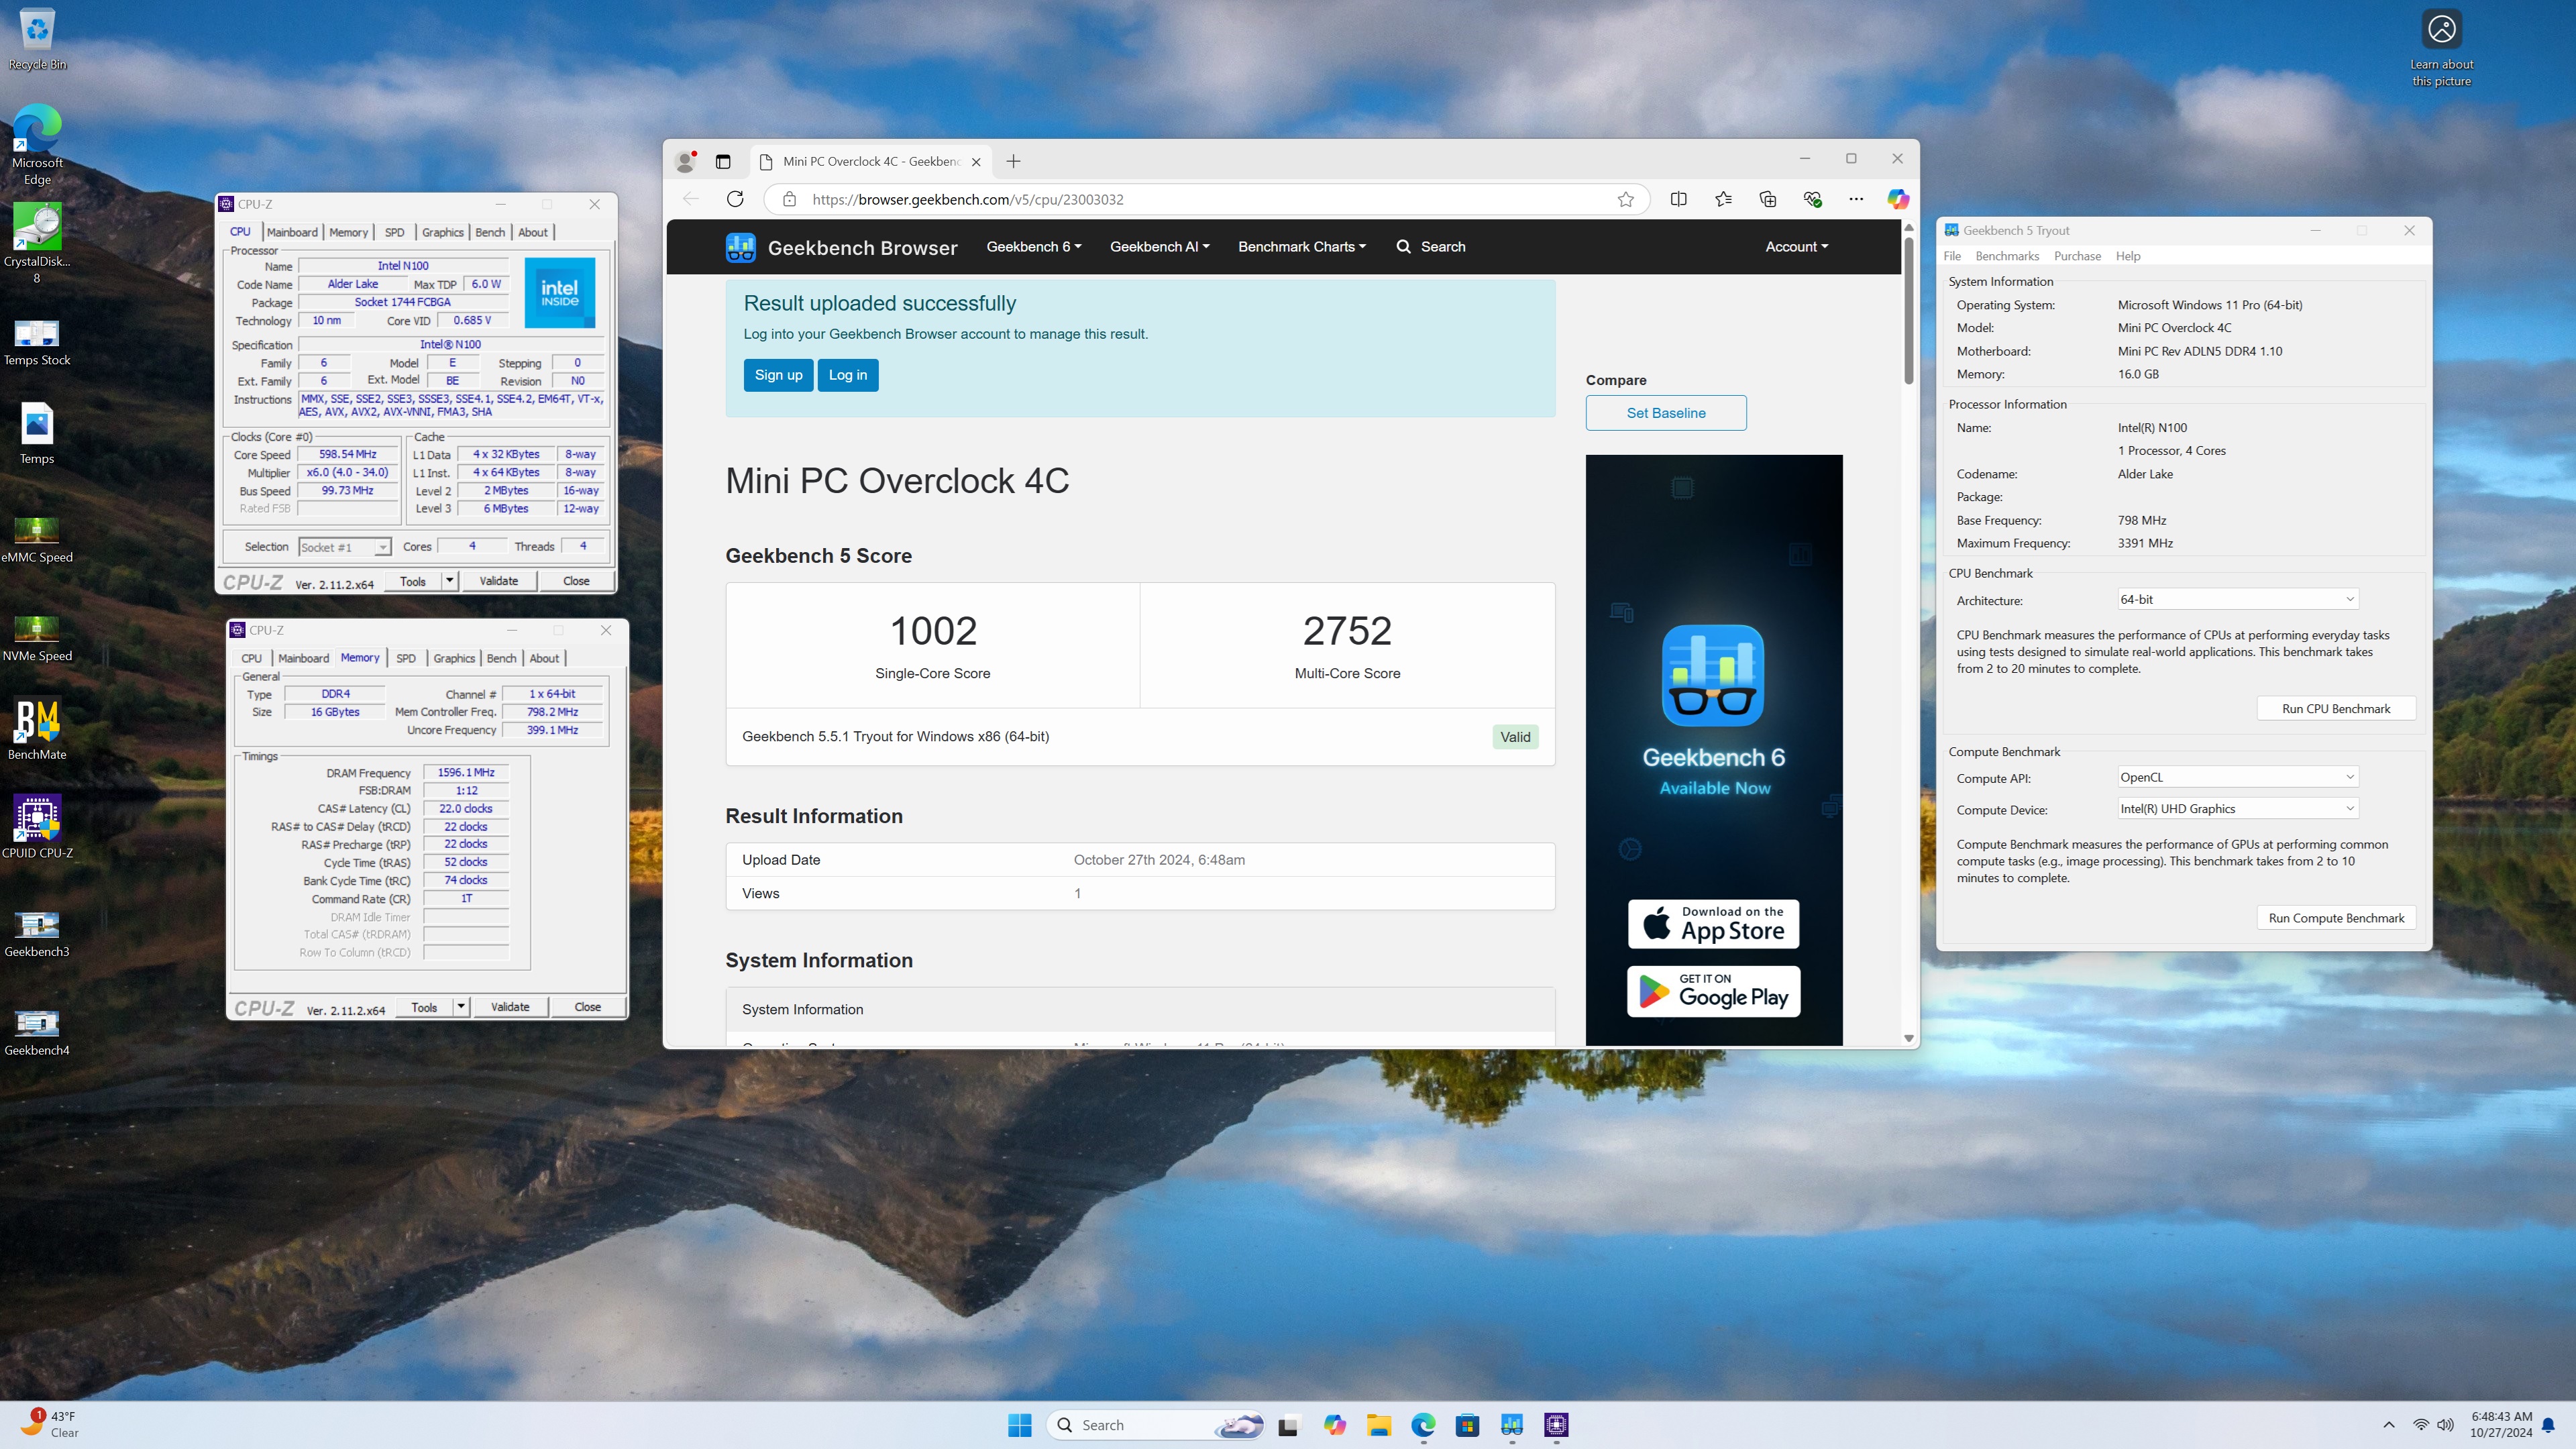
Task: Click the weather widget showing 43°F Clear
Action: tap(50, 1424)
